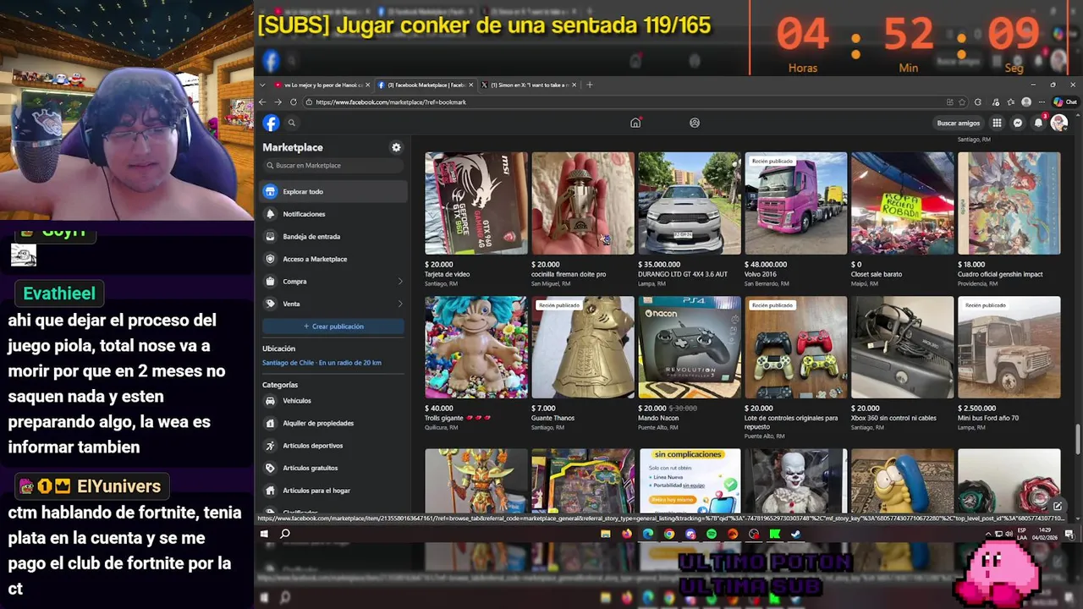Refresh the page in the browser
This screenshot has width=1083, height=609.
pyautogui.click(x=294, y=102)
